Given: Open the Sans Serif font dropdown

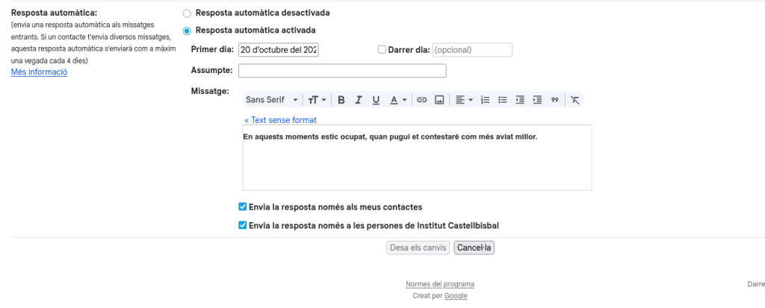Looking at the screenshot, I should [273, 100].
